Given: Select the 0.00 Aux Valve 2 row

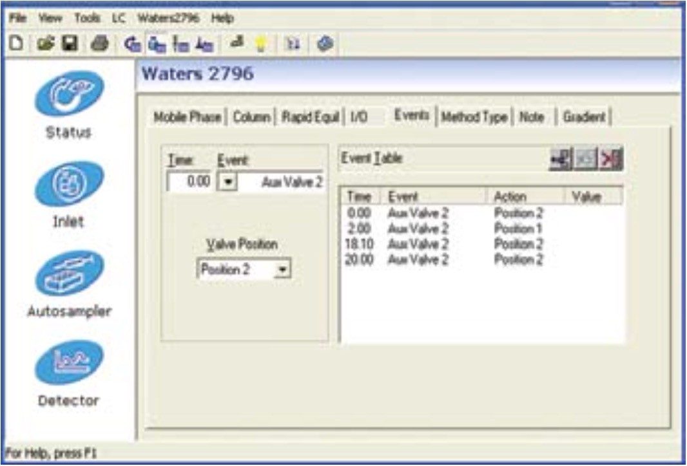Looking at the screenshot, I should [482, 214].
